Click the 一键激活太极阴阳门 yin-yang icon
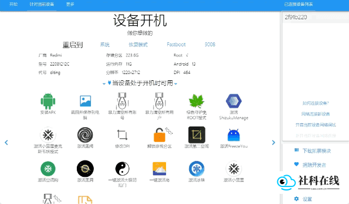This screenshot has width=349, height=204. click(x=122, y=168)
